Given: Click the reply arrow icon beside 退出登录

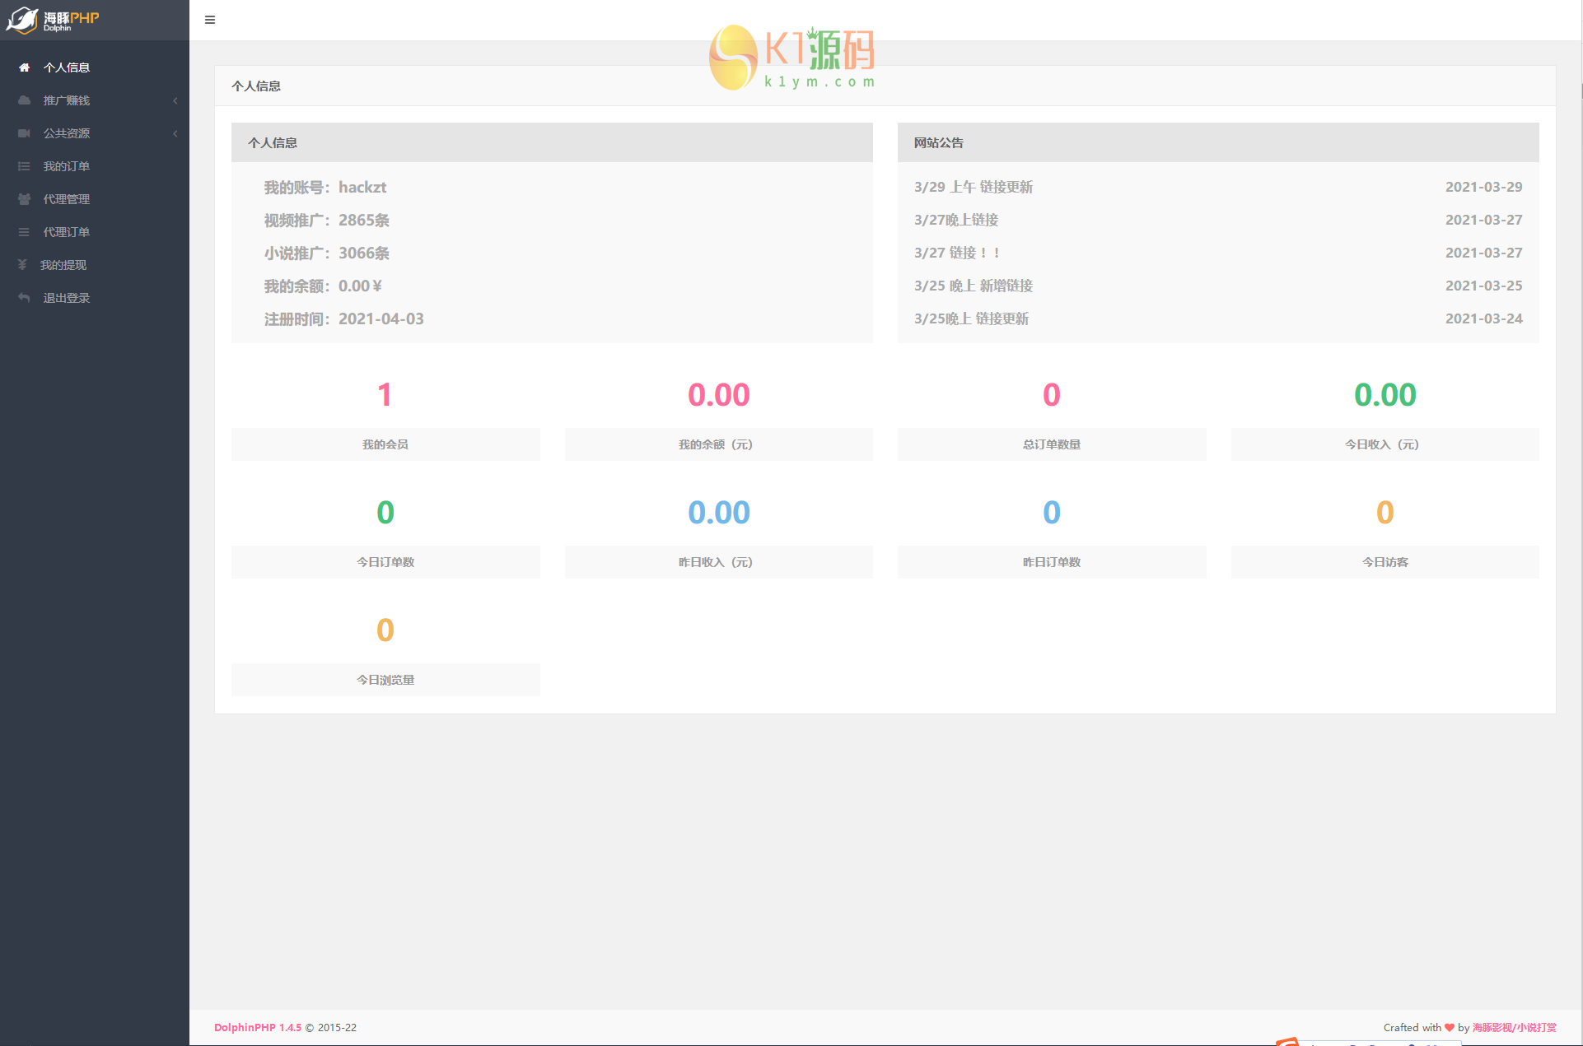Looking at the screenshot, I should point(24,298).
